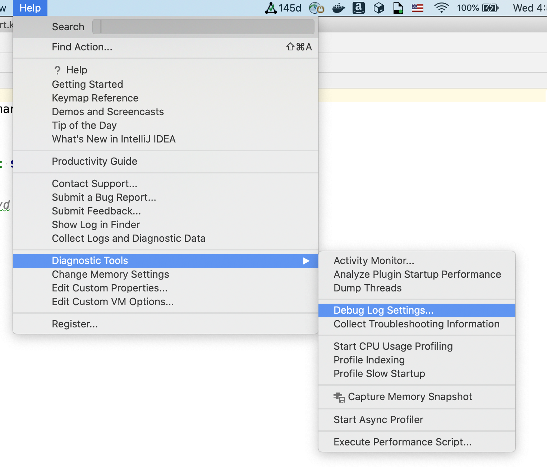Start CPU Usage Profiling
The height and width of the screenshot is (467, 547).
coord(393,346)
